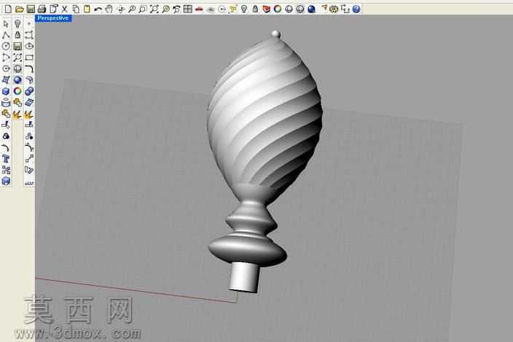Save the model using the floppy disk icon
Image resolution: width=513 pixels, height=342 pixels.
tap(31, 9)
